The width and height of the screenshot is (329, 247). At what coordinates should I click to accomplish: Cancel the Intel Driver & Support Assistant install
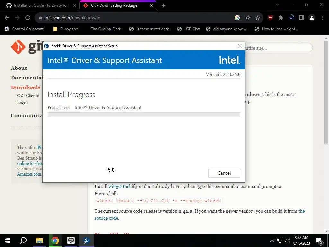(224, 173)
